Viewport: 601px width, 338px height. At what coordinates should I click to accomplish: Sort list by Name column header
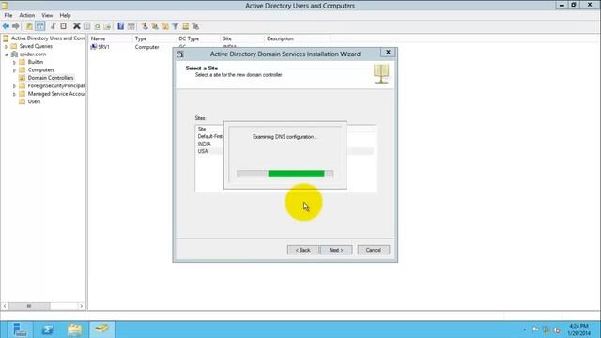click(x=111, y=38)
